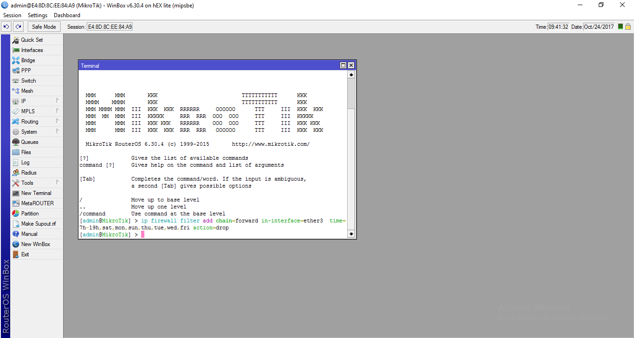This screenshot has width=634, height=338.
Task: Close the Terminal inner window
Action: pyautogui.click(x=351, y=65)
